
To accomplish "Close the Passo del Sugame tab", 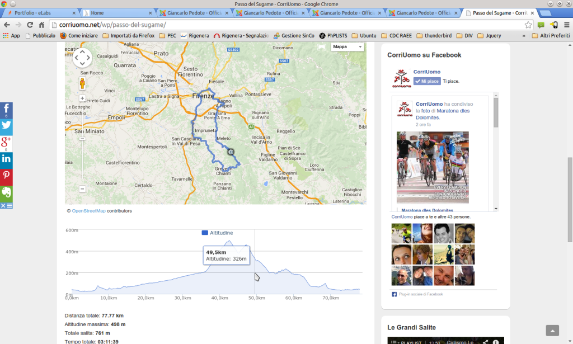I will (x=532, y=13).
